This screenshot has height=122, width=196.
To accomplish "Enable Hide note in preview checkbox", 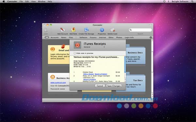I will (75, 53).
